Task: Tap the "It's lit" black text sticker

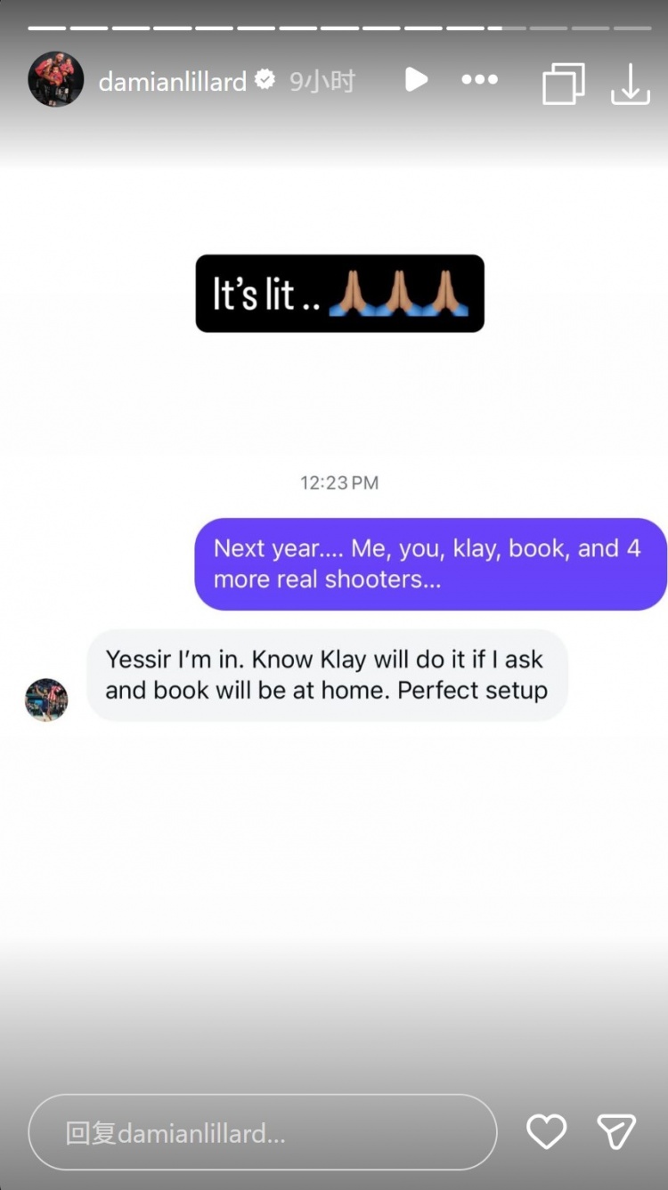Action: [340, 294]
